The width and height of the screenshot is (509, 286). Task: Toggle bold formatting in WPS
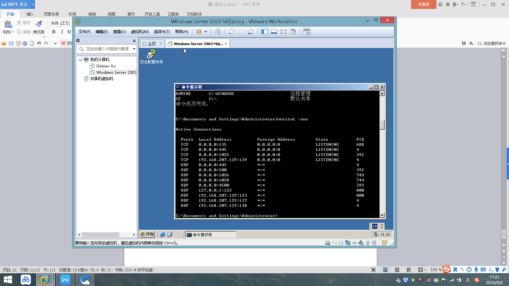[54, 32]
